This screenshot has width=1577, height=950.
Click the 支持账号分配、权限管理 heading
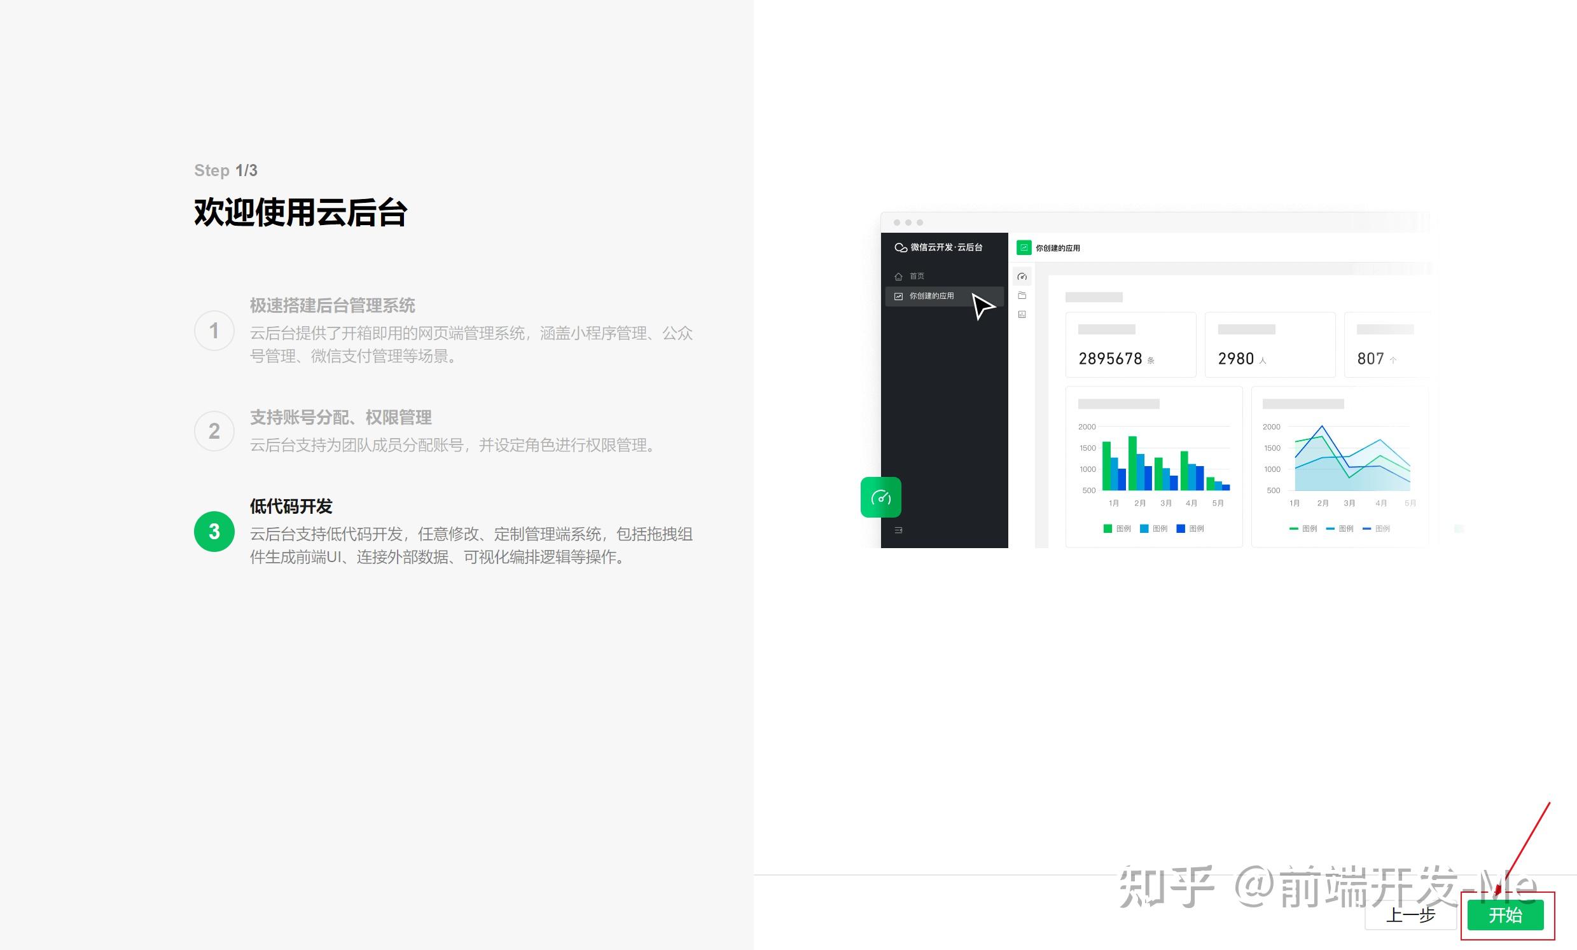point(340,418)
